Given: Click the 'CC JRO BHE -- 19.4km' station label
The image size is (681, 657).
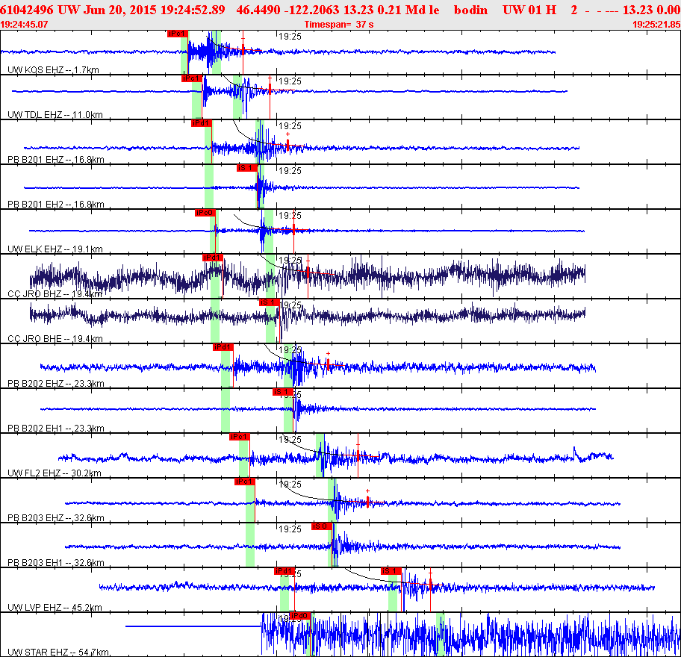Looking at the screenshot, I should (55, 339).
